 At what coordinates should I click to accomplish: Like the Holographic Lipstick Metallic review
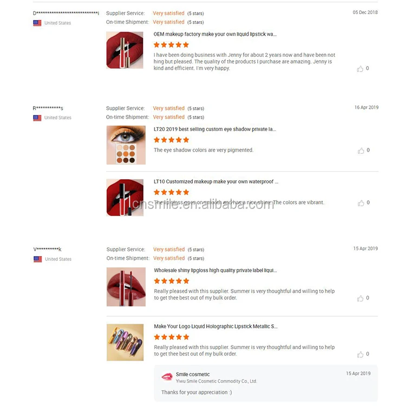point(360,355)
